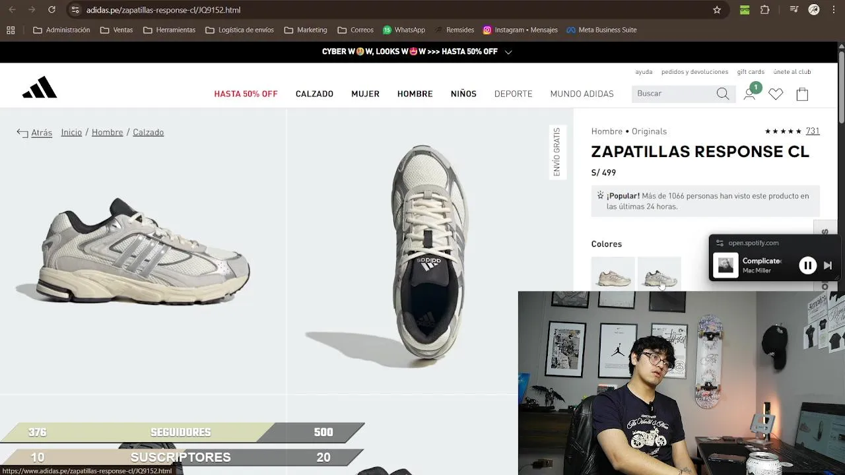The image size is (845, 475).
Task: Open the Extensions puzzle menu
Action: click(x=765, y=10)
